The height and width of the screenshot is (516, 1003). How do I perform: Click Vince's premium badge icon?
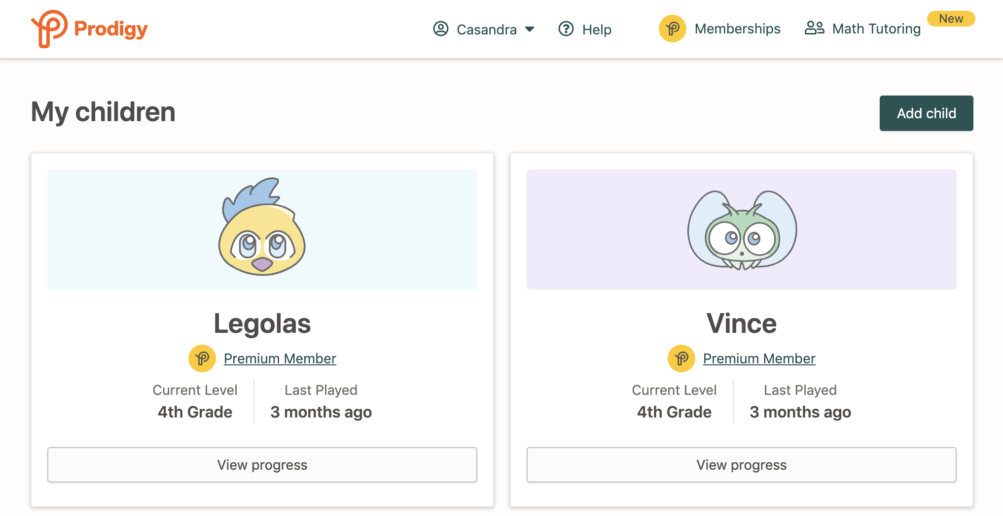681,358
